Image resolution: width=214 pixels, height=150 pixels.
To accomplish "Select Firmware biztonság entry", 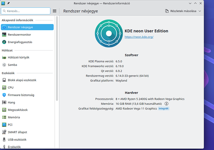I will (27, 95).
